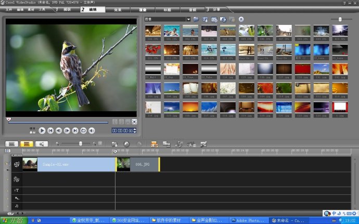359x224 pixels.
Task: Click the timecode spinner arrows
Action: [x=135, y=130]
